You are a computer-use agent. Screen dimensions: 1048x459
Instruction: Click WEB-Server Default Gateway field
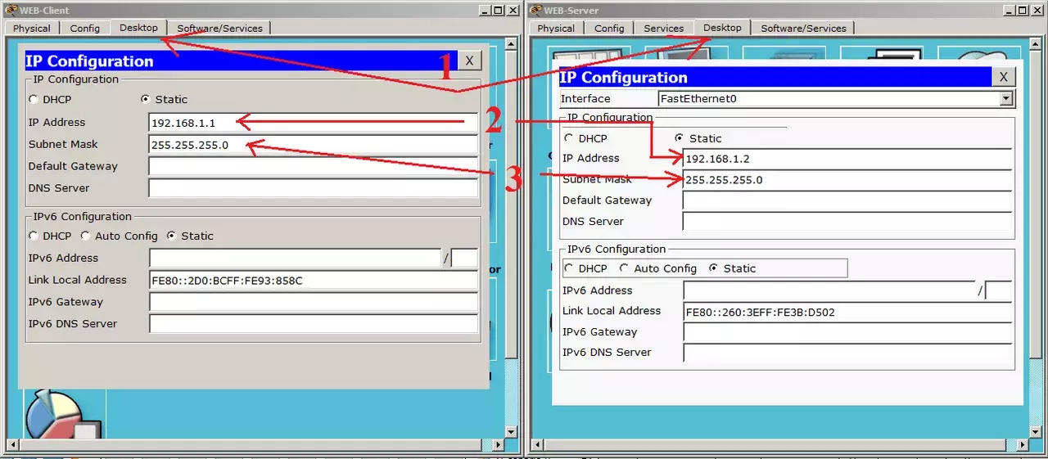point(847,200)
